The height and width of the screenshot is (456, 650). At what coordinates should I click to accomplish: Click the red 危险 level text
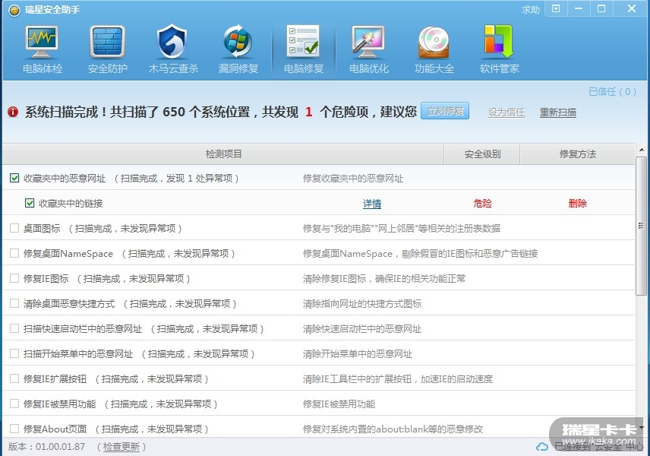pyautogui.click(x=482, y=204)
